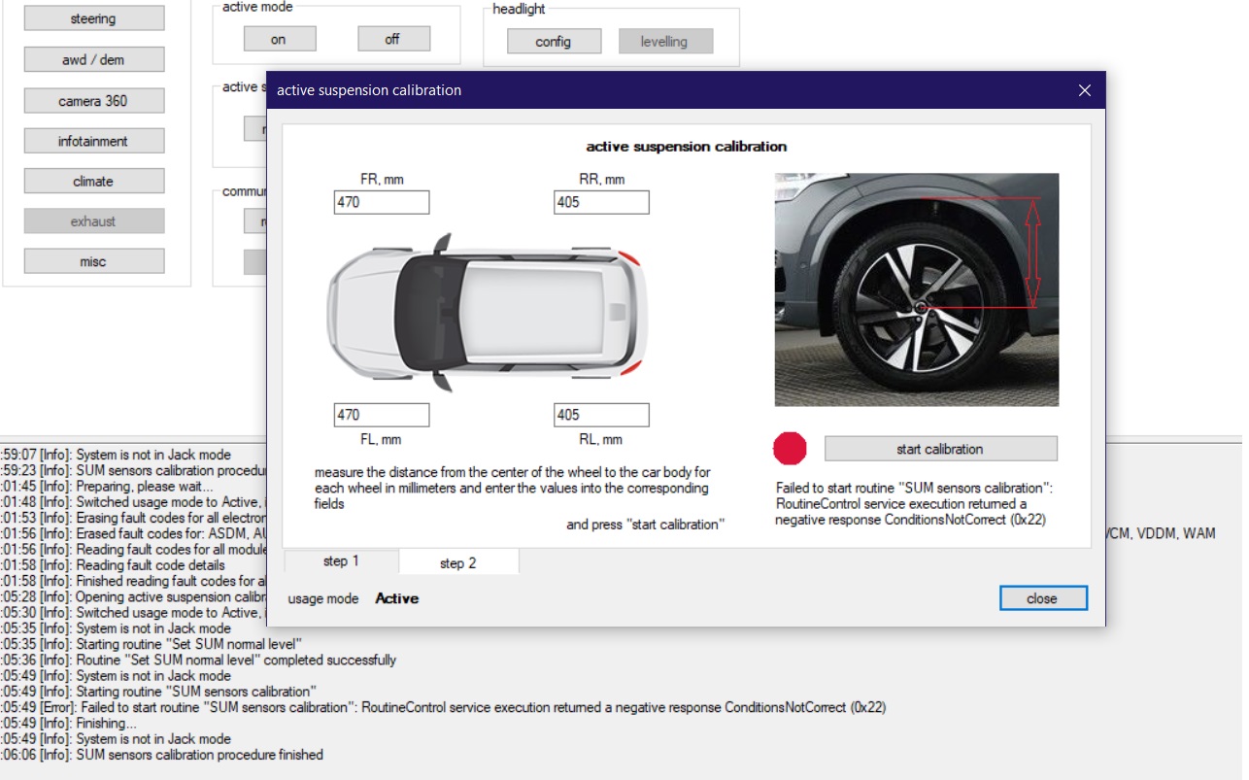The image size is (1249, 780).
Task: Close the active suspension calibration dialog with X
Action: [1085, 90]
